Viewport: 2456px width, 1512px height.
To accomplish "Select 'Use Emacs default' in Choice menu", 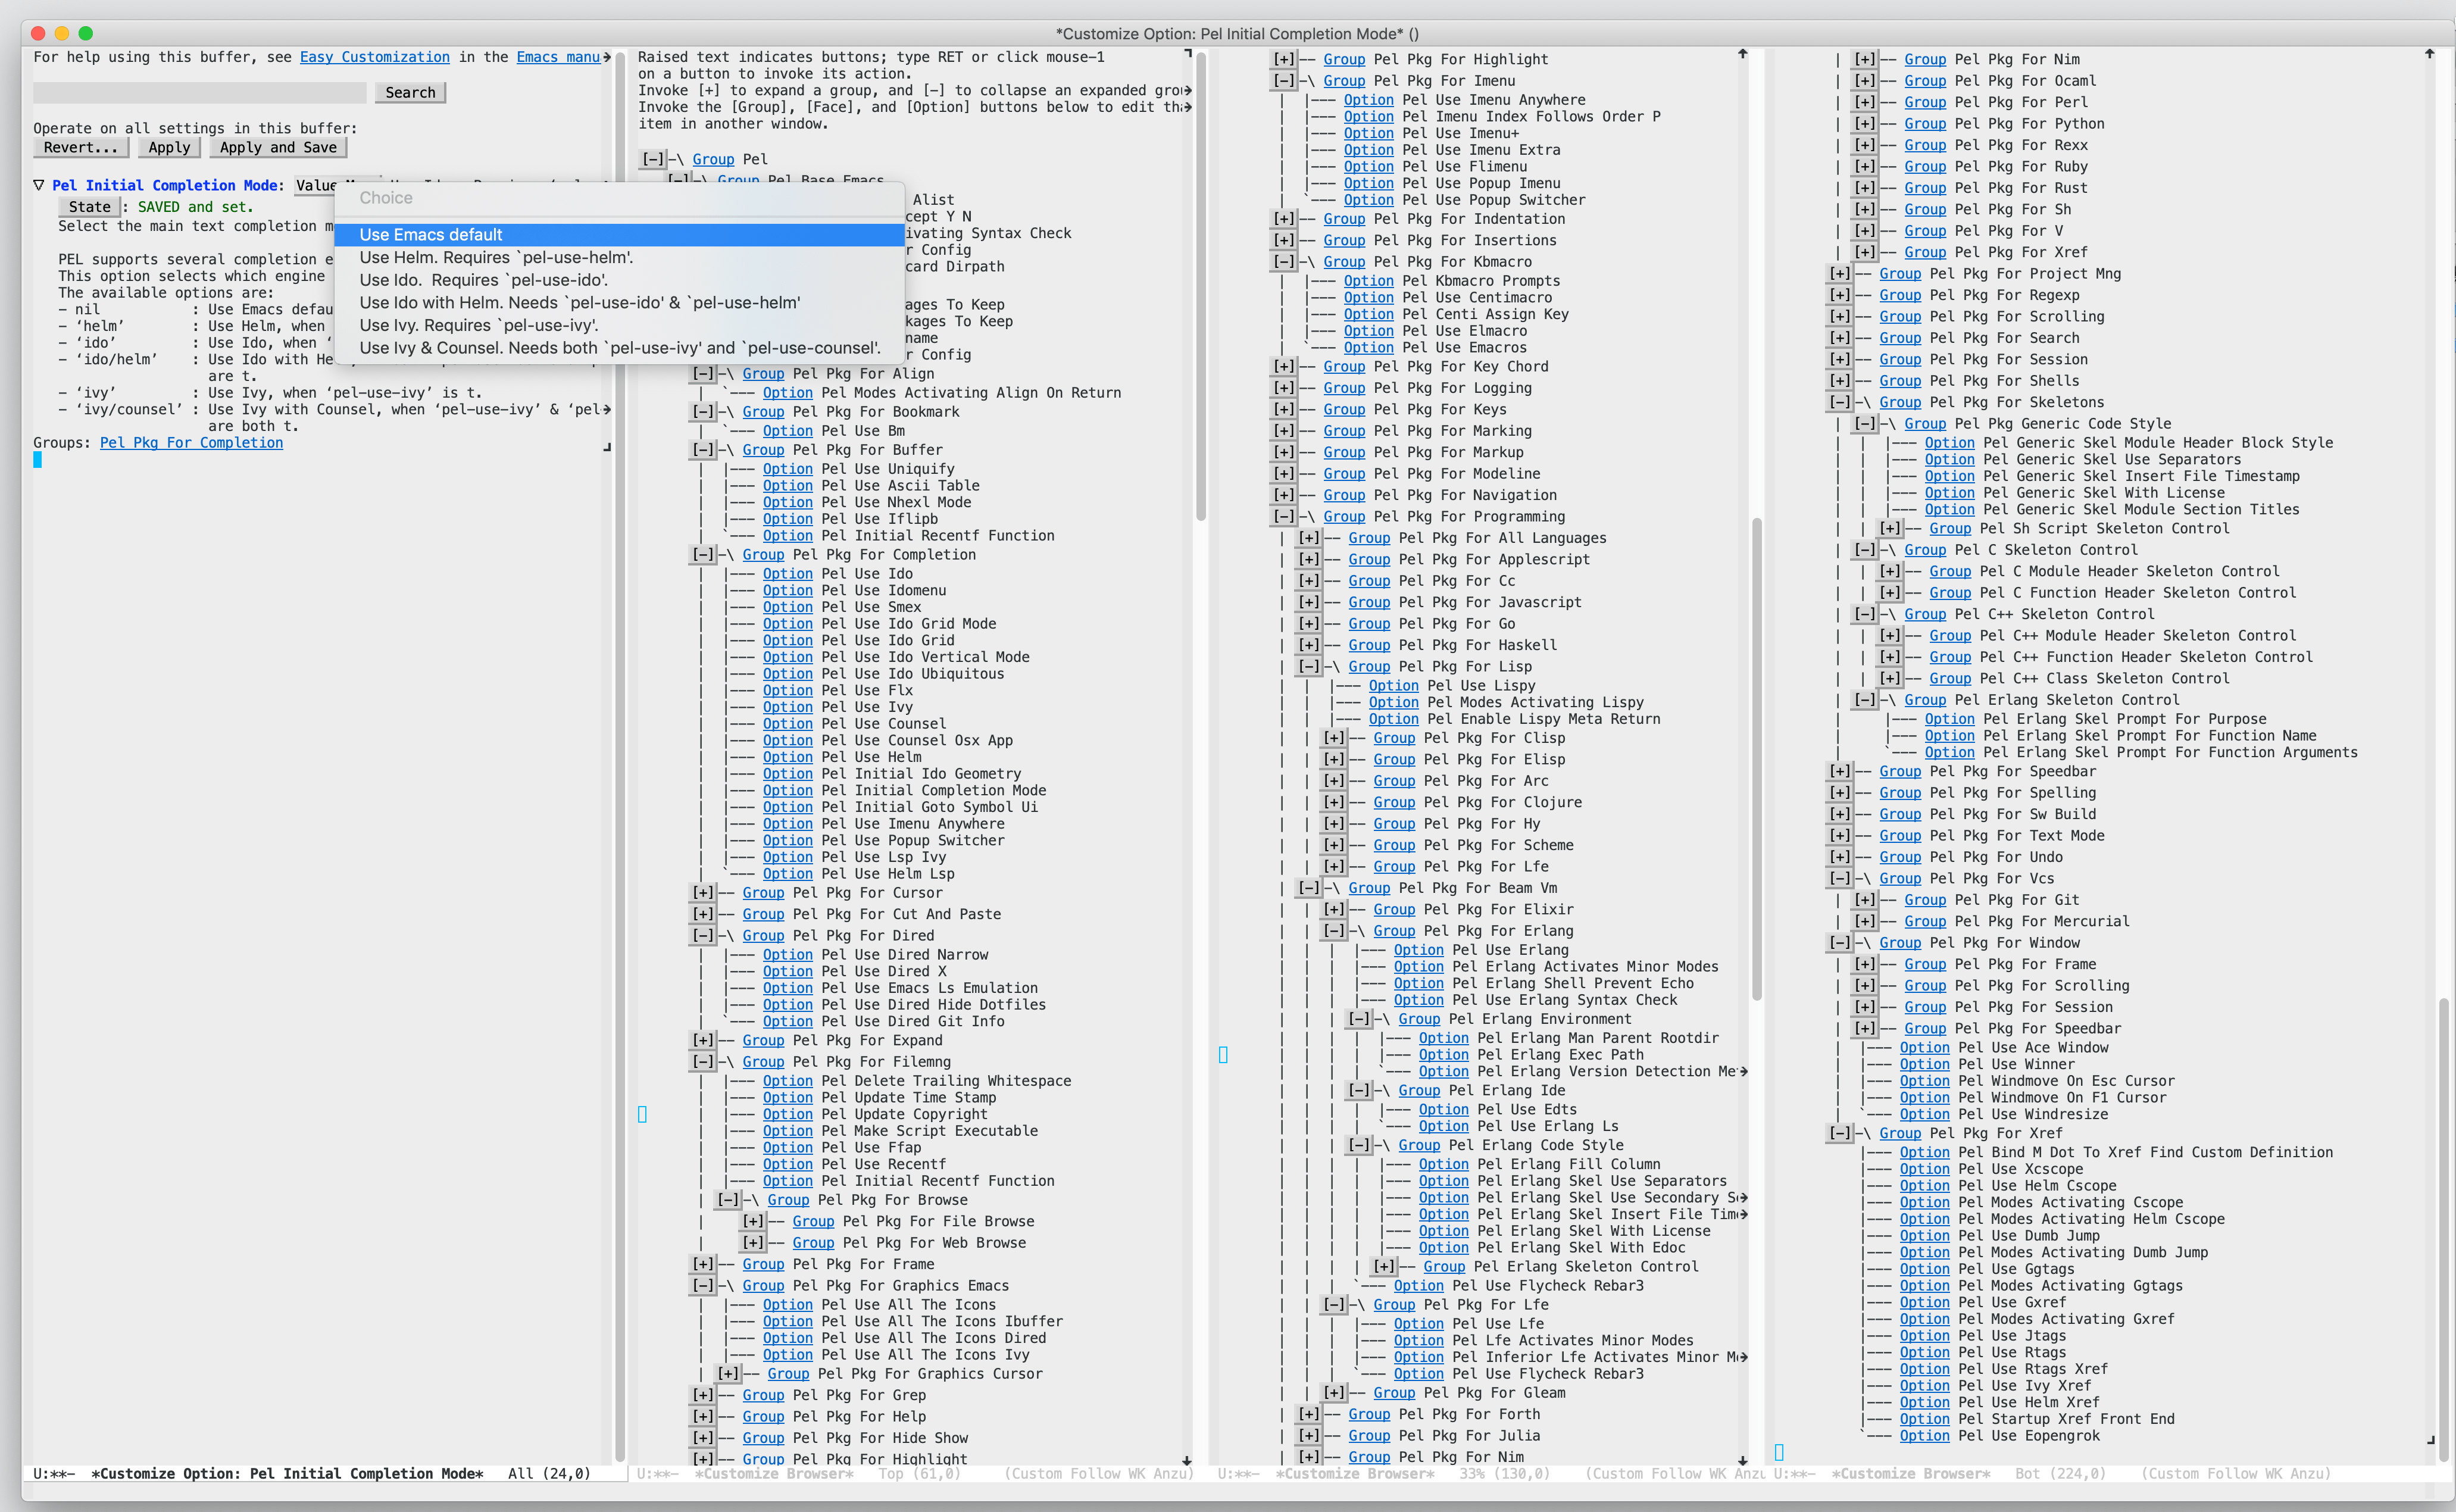I will click(x=619, y=234).
